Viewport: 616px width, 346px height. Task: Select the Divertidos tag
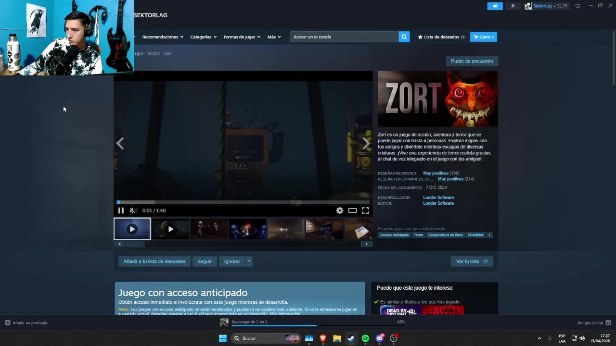point(475,235)
